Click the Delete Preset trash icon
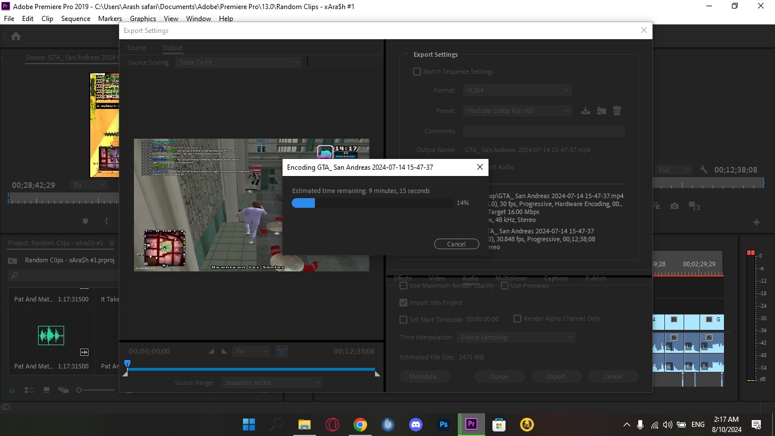The width and height of the screenshot is (775, 436). (617, 111)
